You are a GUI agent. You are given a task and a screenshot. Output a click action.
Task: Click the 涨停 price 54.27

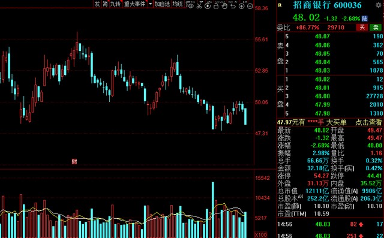pos(322,176)
